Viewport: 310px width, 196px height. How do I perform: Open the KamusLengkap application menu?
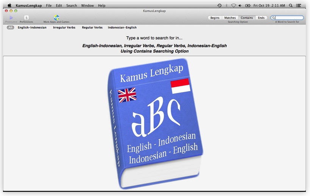[29, 6]
